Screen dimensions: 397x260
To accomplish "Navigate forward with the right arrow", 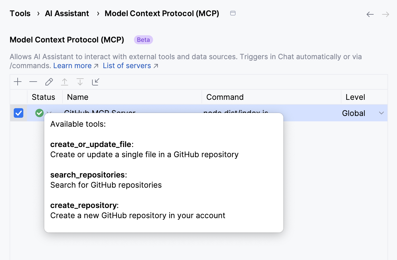I will [386, 14].
